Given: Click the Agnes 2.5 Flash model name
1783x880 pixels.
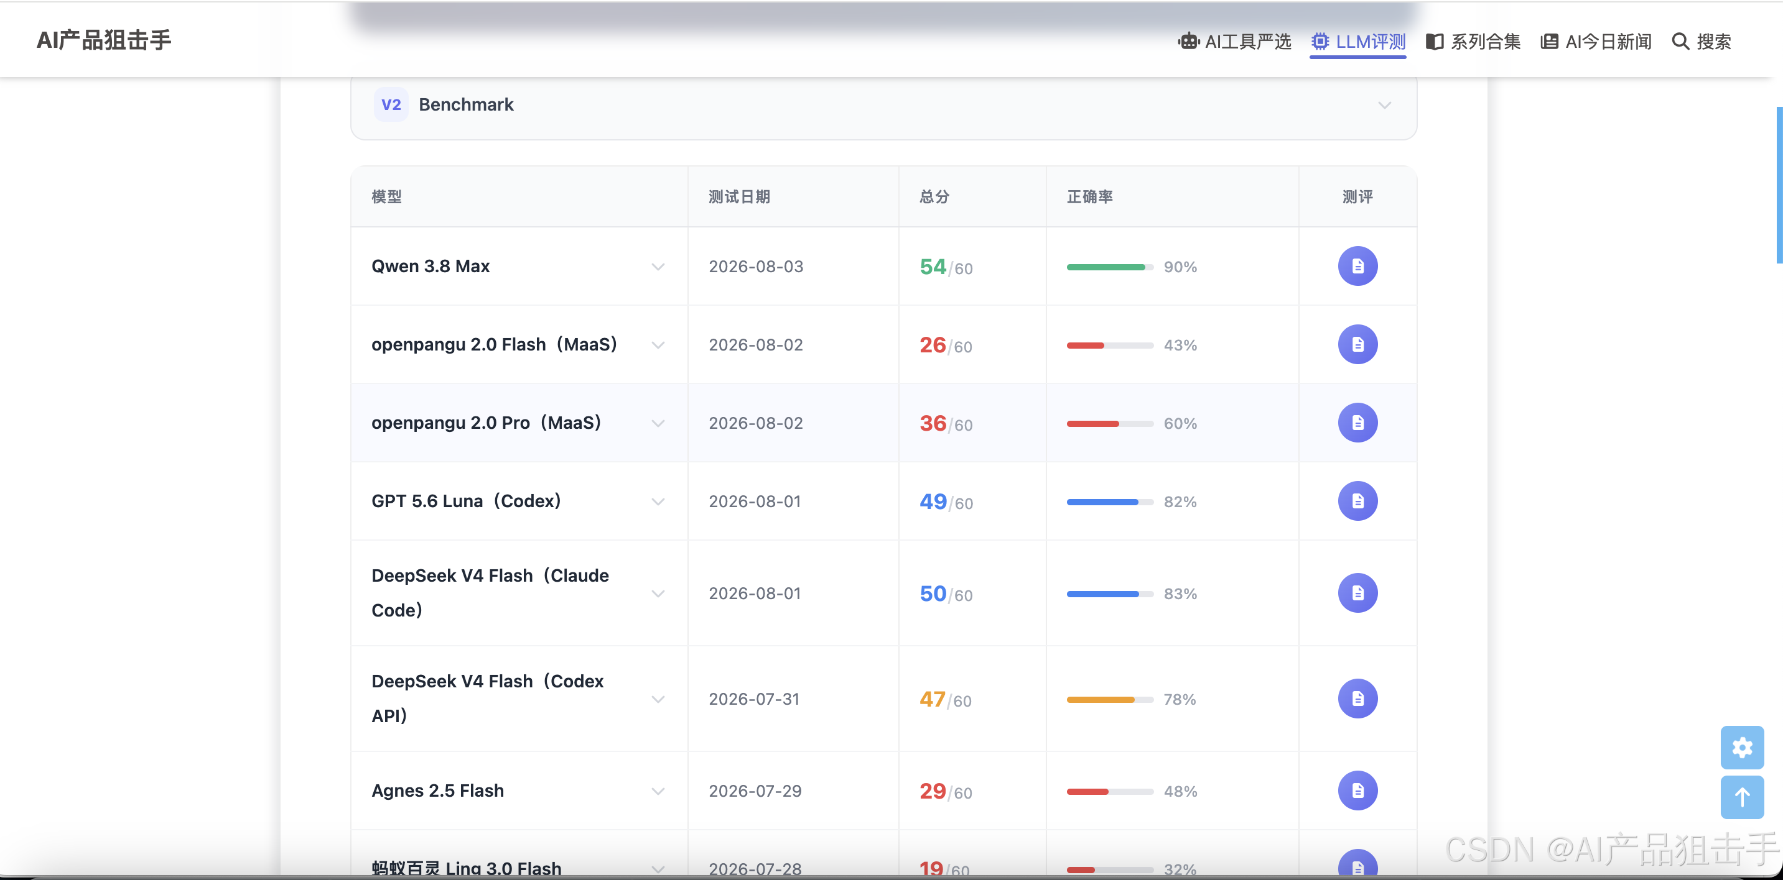Looking at the screenshot, I should pos(437,791).
